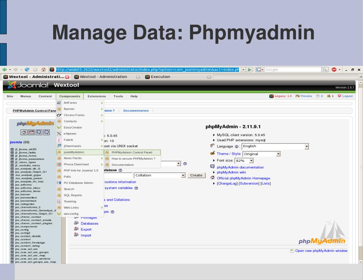Viewport: 363px width, 280px height.
Task: Click the table icon next to jos_config
Action: point(12,230)
